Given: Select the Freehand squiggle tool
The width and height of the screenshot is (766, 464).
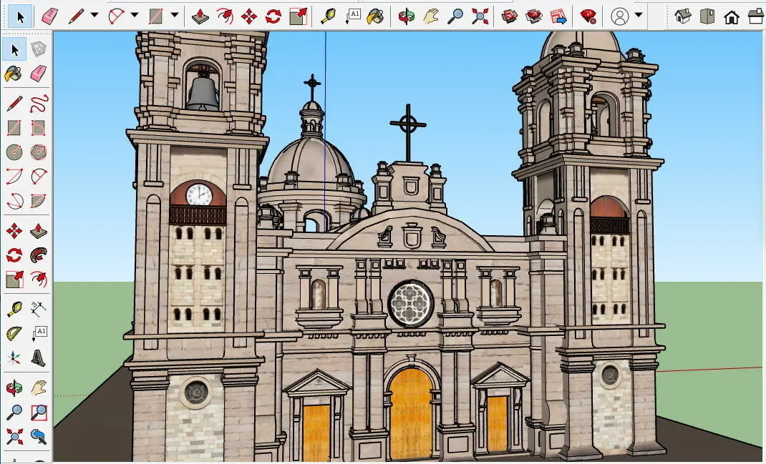Looking at the screenshot, I should click(x=39, y=104).
